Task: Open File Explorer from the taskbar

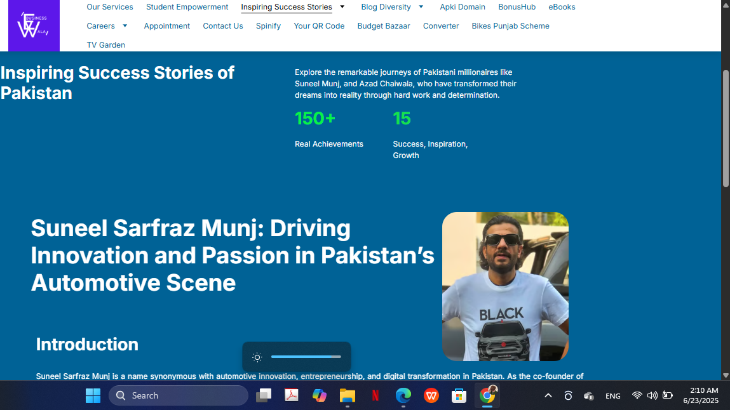Action: click(348, 395)
